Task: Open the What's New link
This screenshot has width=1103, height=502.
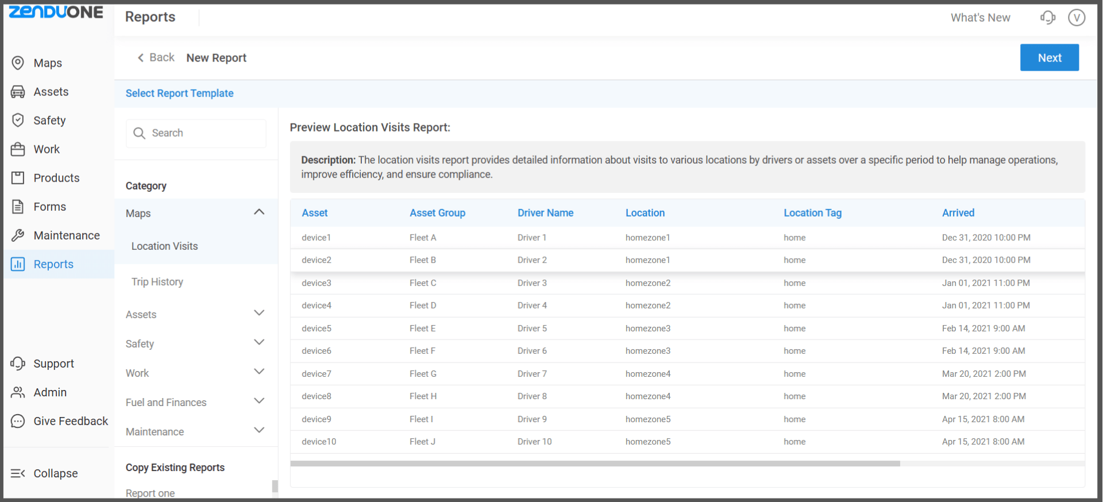Action: [x=980, y=18]
